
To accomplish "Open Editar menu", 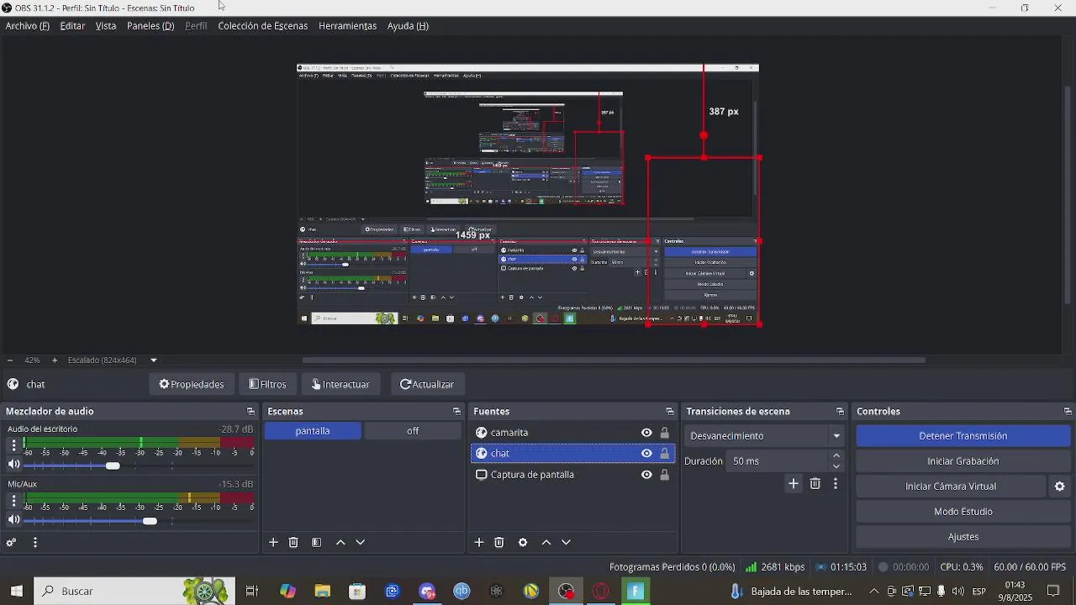I will [x=72, y=26].
